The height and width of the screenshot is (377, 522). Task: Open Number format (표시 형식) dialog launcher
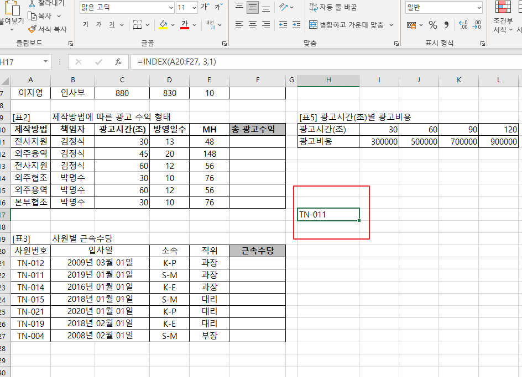point(483,44)
